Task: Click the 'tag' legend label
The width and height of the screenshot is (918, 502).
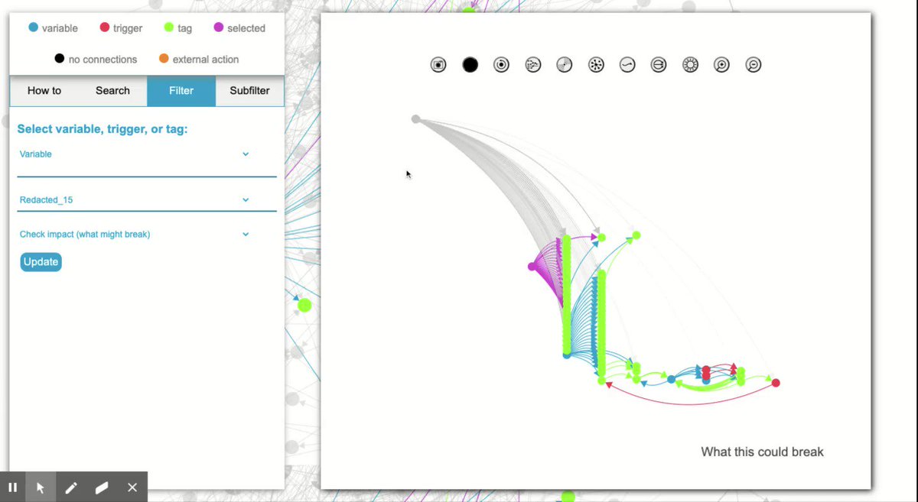Action: point(184,28)
